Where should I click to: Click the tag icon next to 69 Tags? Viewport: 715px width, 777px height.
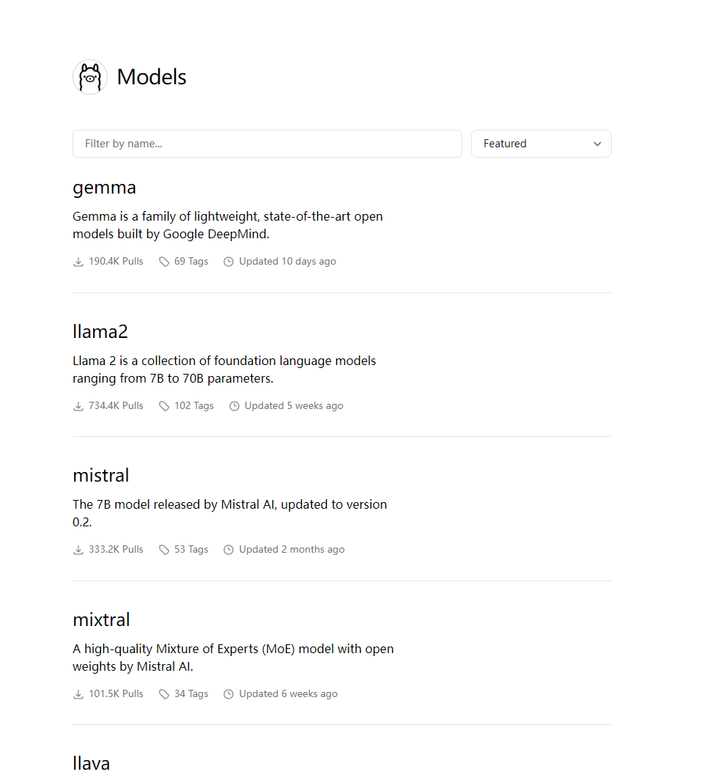tap(164, 262)
